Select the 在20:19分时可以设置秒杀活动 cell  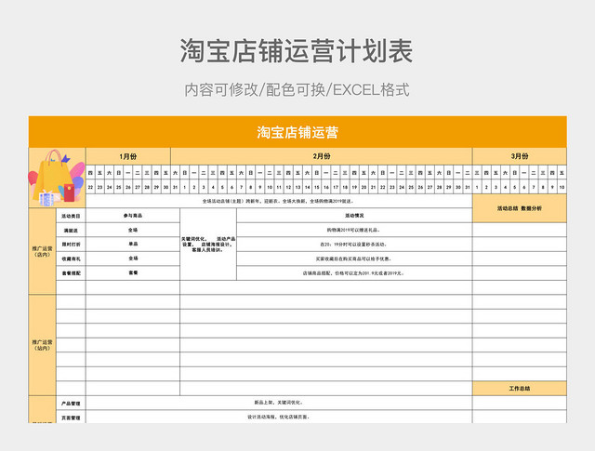(354, 245)
